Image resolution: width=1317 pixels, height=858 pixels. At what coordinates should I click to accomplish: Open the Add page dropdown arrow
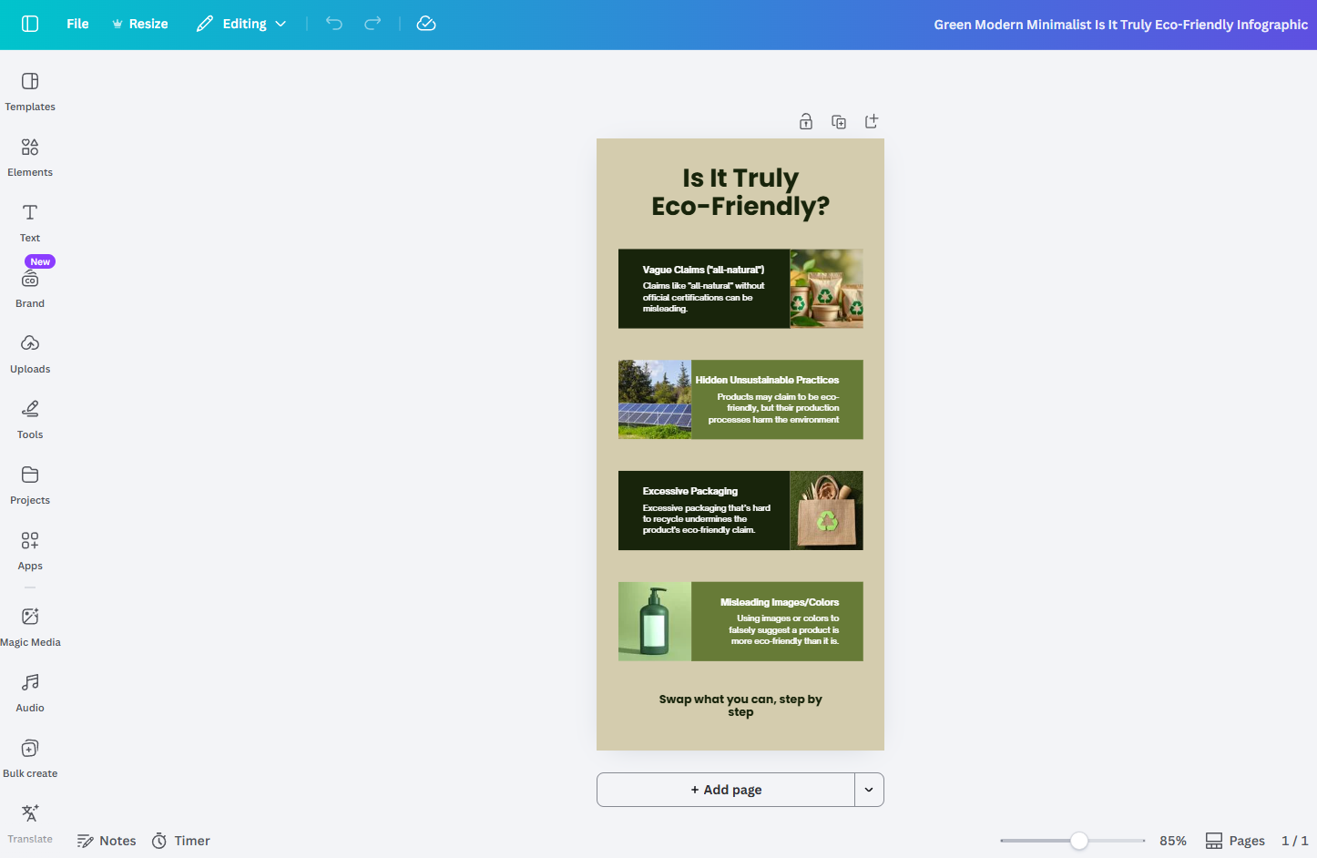point(868,790)
